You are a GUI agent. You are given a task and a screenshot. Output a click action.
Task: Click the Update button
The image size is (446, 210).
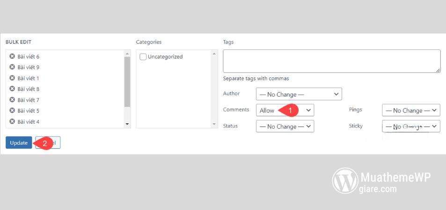tap(19, 143)
